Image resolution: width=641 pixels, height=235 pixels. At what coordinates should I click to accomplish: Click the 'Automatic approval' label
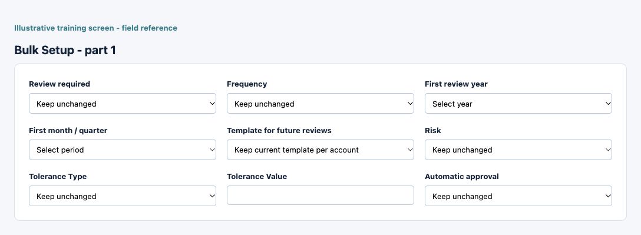[x=462, y=177]
